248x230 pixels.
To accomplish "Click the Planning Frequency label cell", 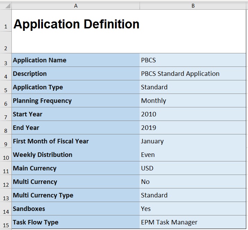I will pyautogui.click(x=76, y=100).
